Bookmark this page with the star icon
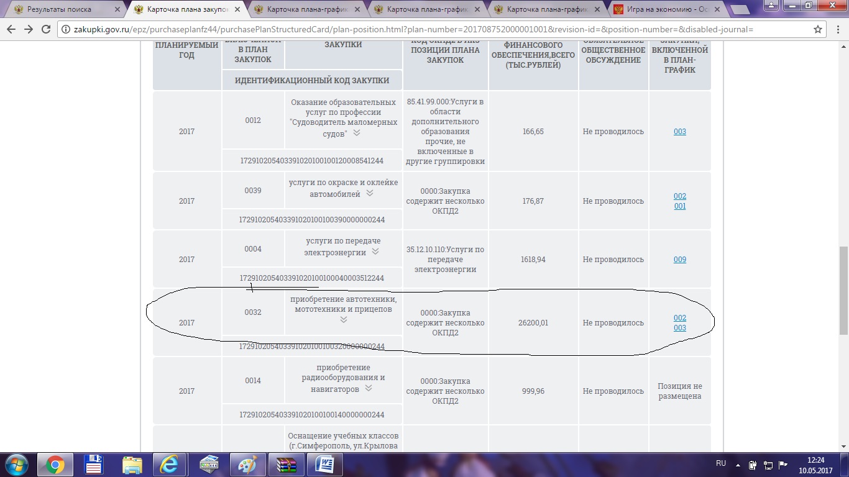Viewport: 849px width, 477px height. tap(818, 29)
